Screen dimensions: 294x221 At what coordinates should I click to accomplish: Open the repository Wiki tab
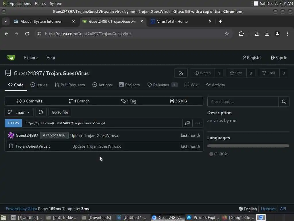pos(192,85)
